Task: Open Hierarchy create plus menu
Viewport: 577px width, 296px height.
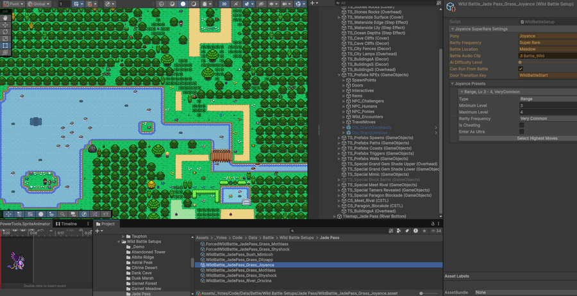Action: 314,3
